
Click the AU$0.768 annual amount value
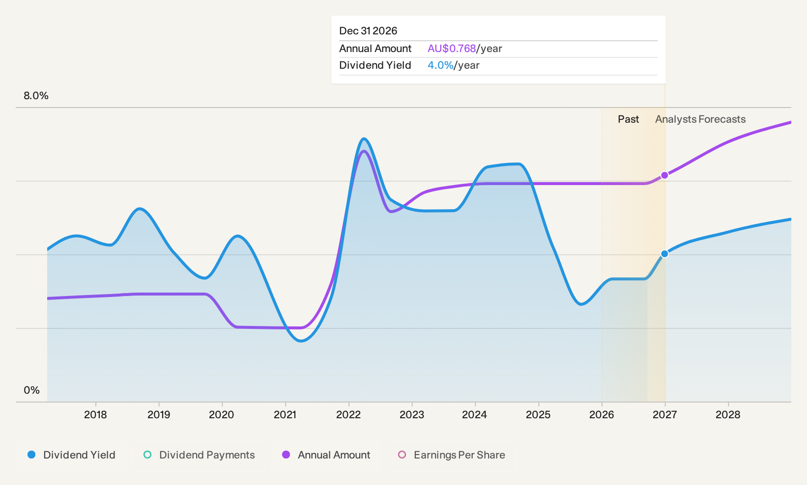click(452, 49)
